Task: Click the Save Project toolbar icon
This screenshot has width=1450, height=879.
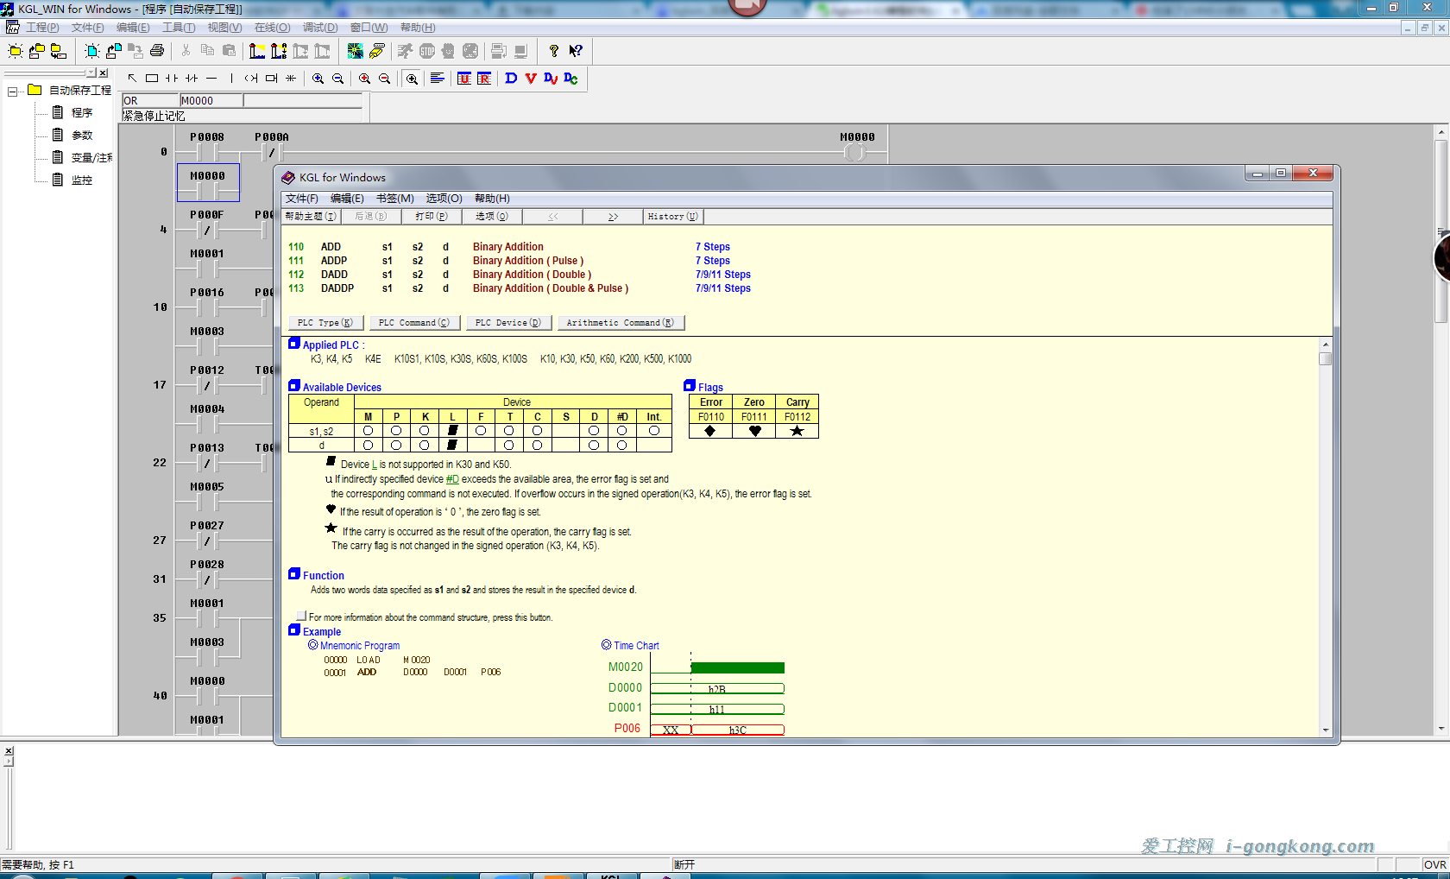Action: pos(58,51)
